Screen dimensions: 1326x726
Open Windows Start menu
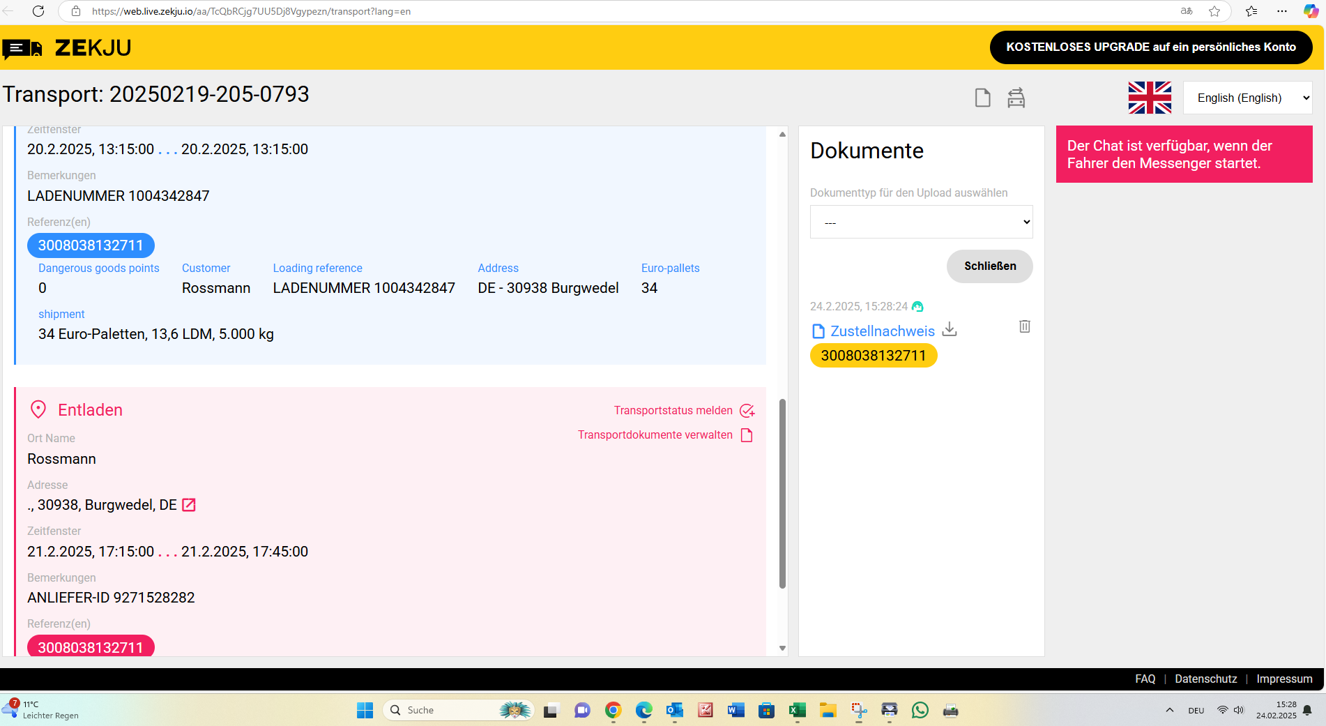pyautogui.click(x=365, y=710)
